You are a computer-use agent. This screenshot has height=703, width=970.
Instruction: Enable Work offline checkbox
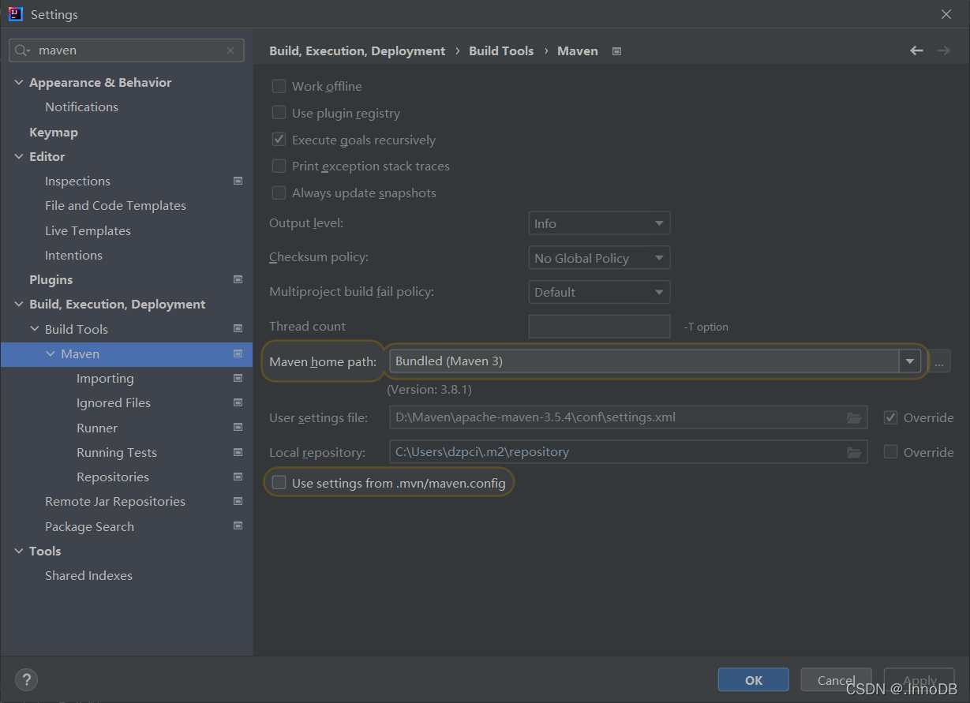coord(279,86)
